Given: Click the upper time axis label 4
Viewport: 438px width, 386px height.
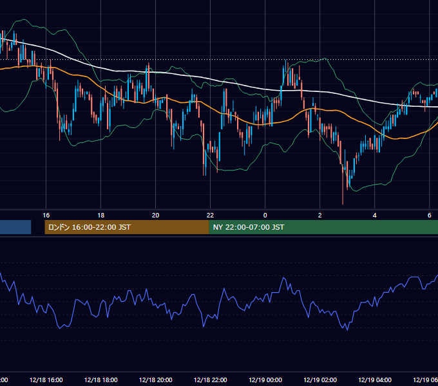Looking at the screenshot, I should (x=375, y=216).
